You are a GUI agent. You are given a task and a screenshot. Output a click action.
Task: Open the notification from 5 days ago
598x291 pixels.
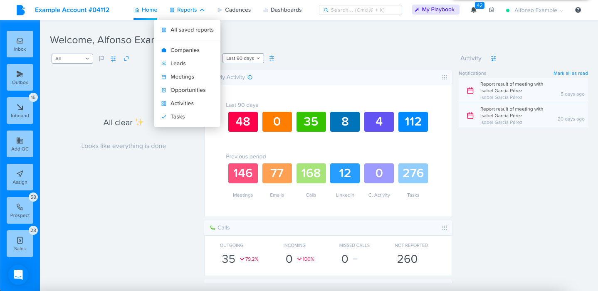(523, 91)
